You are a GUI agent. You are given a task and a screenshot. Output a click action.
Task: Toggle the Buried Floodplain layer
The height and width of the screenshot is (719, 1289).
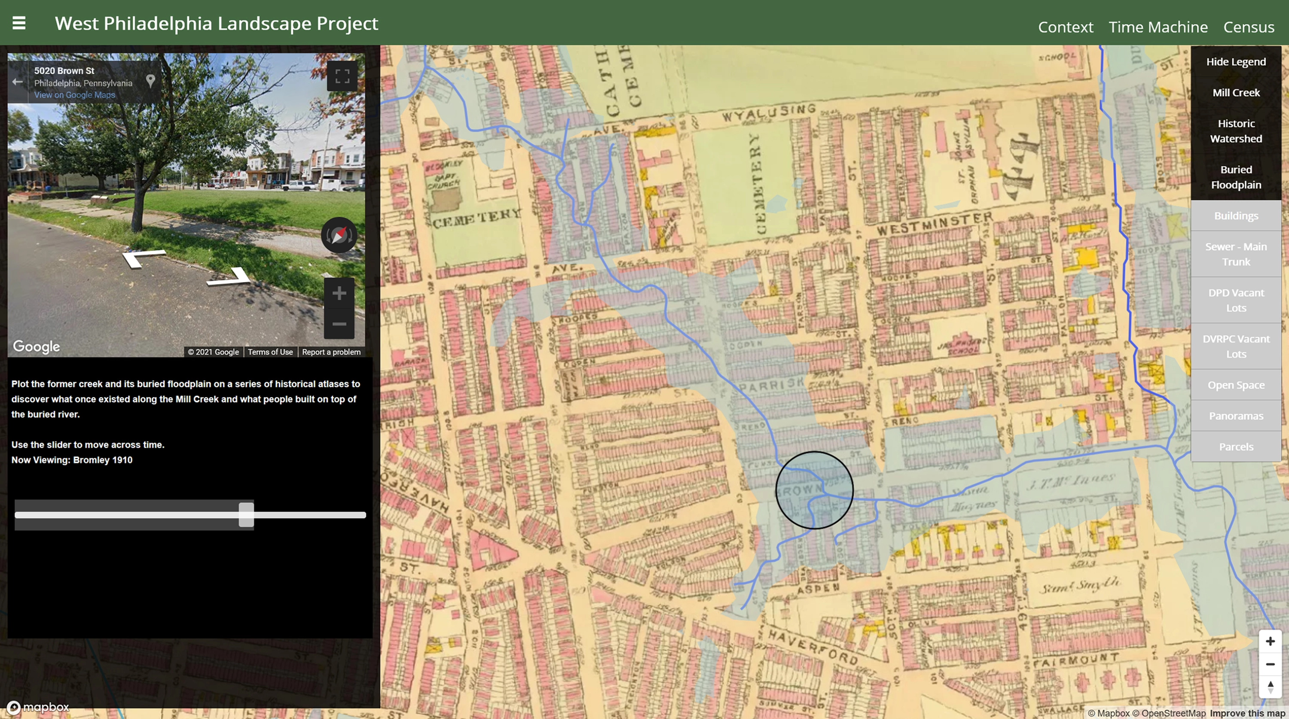[1235, 177]
